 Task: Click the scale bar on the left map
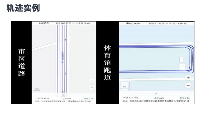37,90
